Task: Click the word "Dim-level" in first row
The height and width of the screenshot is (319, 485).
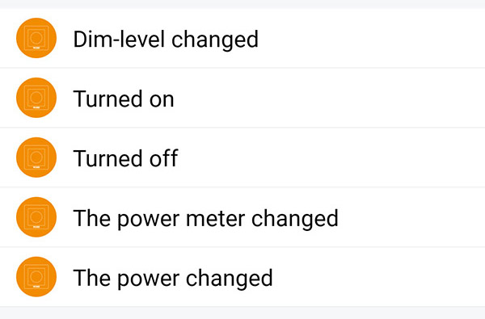Action: 119,40
